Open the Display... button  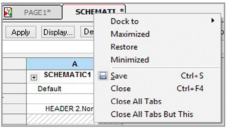pyautogui.click(x=58, y=32)
